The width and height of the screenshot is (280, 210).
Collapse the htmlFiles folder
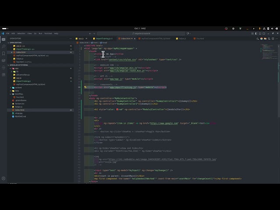tap(10, 94)
